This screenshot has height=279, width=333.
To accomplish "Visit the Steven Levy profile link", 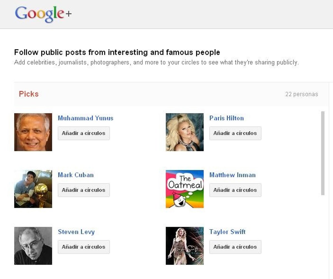I will point(76,232).
